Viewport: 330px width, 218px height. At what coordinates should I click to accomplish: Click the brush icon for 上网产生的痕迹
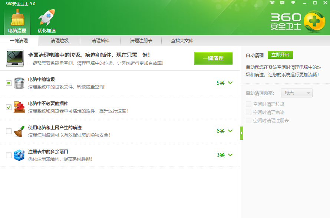(19, 131)
